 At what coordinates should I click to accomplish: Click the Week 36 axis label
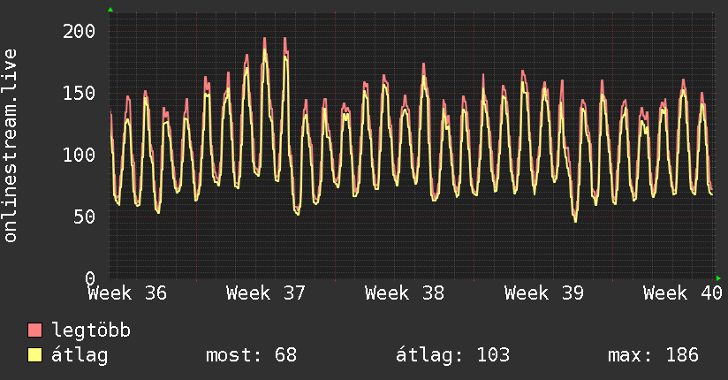[127, 293]
